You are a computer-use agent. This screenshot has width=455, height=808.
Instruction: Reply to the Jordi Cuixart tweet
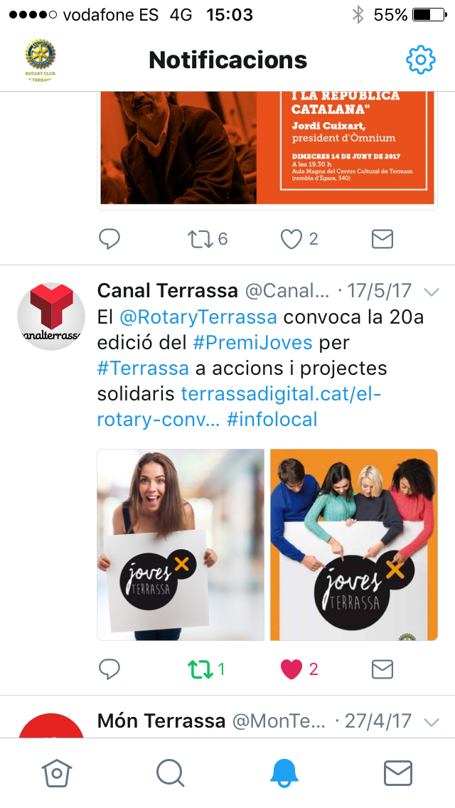(109, 238)
